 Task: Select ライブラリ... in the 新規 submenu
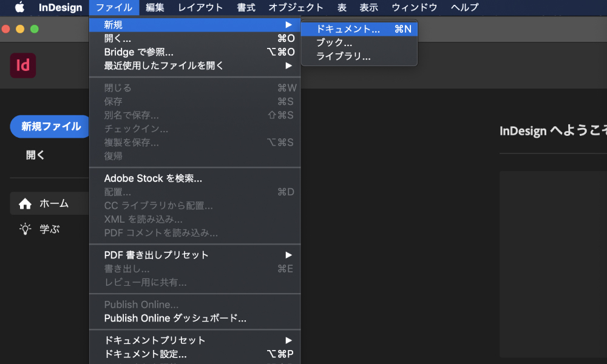(359, 56)
